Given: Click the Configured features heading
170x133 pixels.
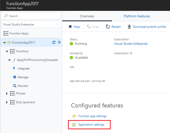Looking at the screenshot, I should 97,105.
